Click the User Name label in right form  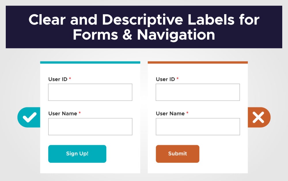[x=170, y=113]
